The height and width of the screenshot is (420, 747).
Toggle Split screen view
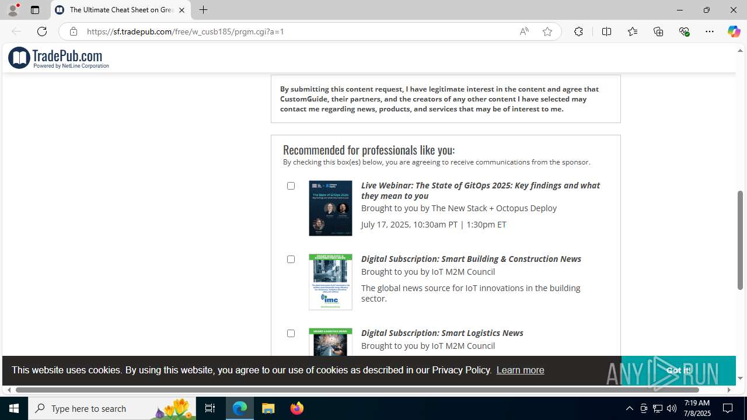click(606, 32)
